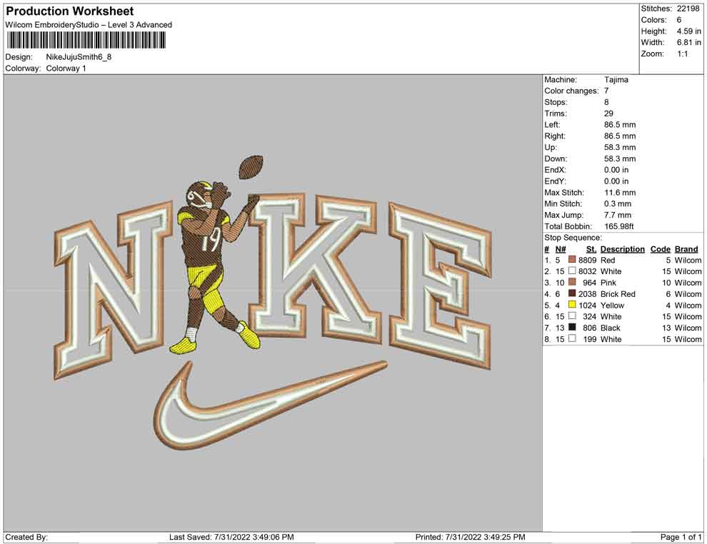Click the 'Page 1 of 1' footer text

point(681,537)
